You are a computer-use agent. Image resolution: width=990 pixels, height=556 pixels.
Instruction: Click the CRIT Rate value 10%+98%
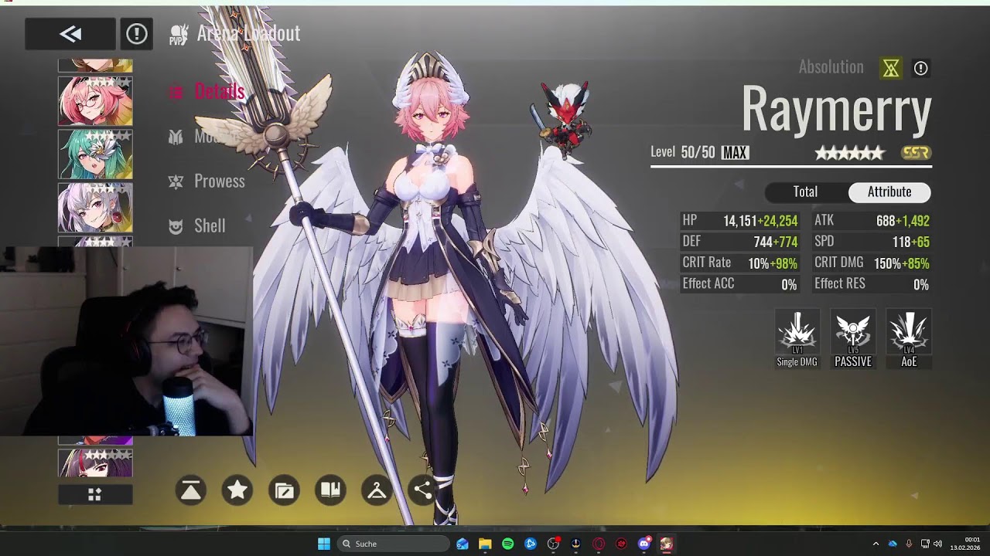[x=773, y=263]
